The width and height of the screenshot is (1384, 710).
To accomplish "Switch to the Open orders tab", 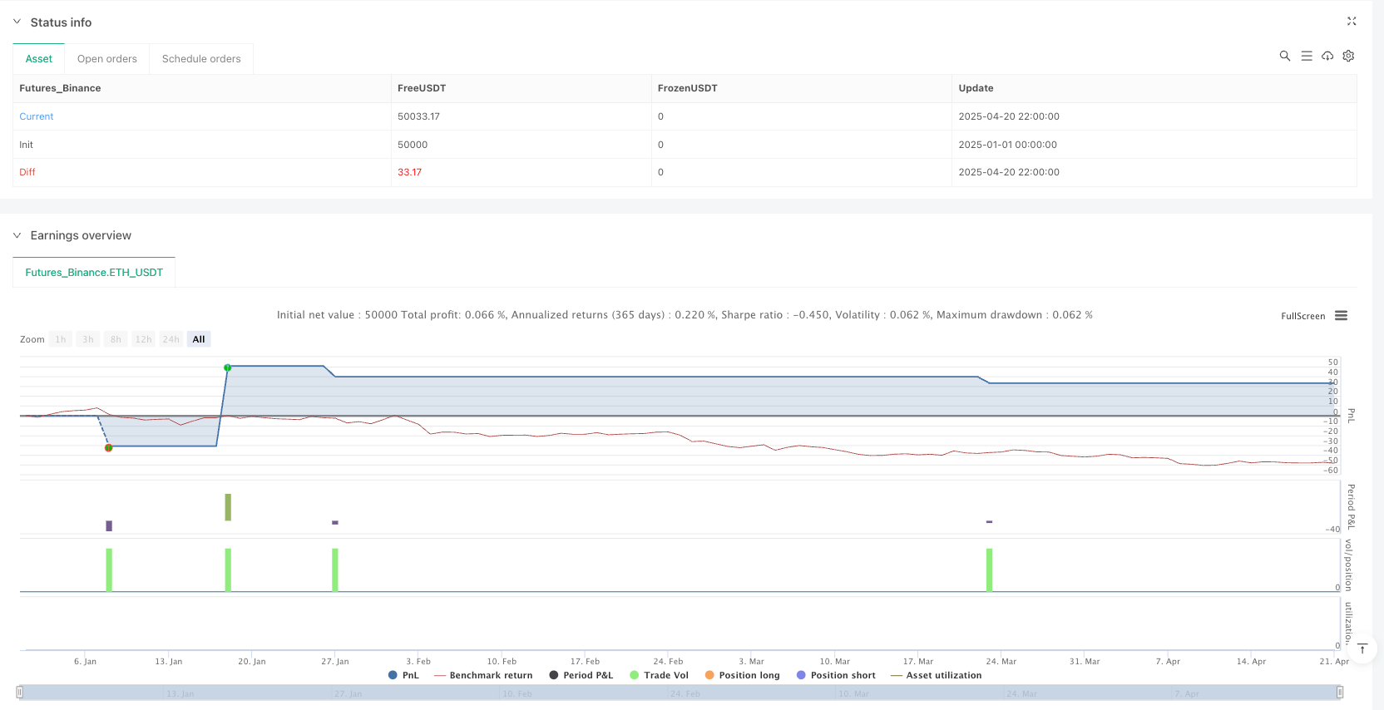I will 106,59.
